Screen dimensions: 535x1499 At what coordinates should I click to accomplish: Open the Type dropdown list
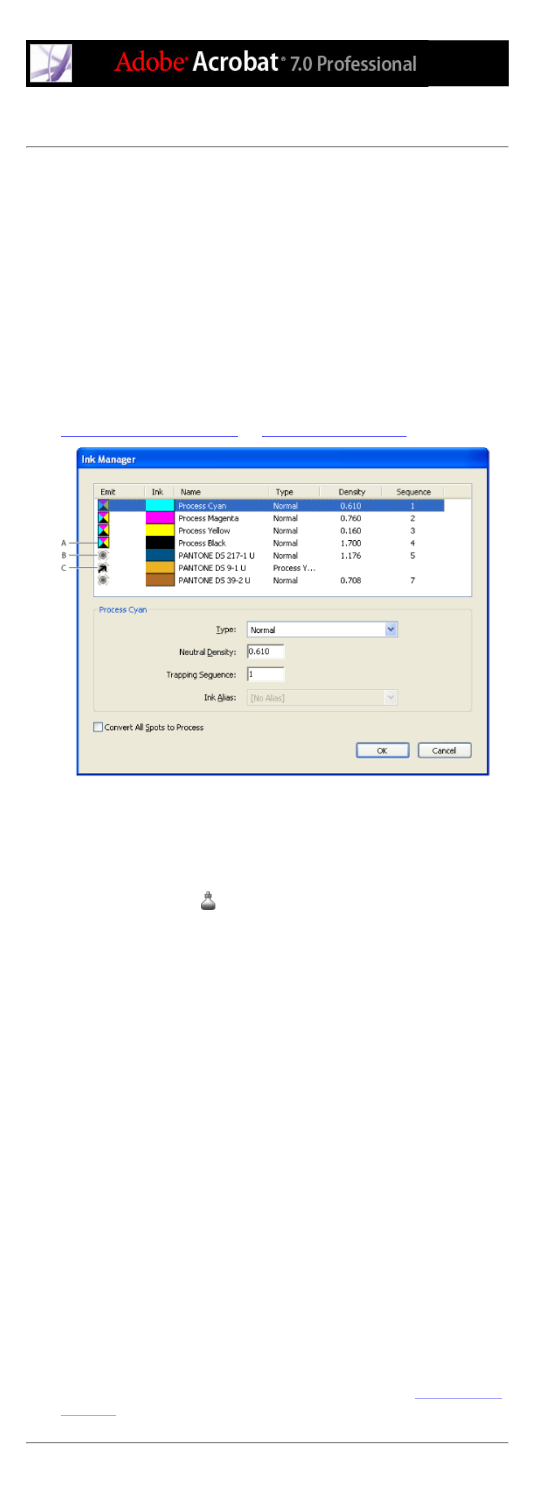(391, 629)
